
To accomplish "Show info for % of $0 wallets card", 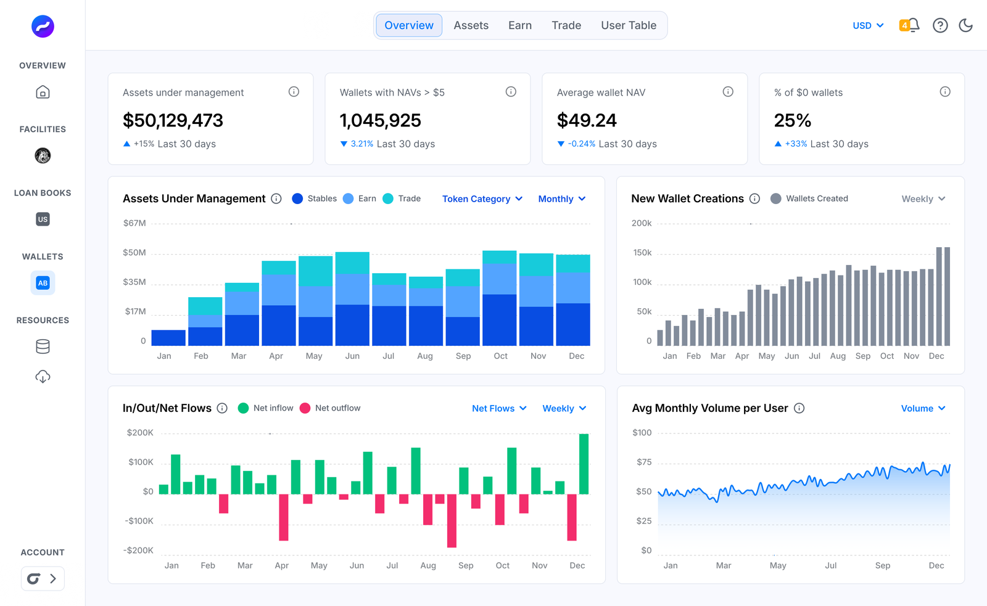I will 945,92.
